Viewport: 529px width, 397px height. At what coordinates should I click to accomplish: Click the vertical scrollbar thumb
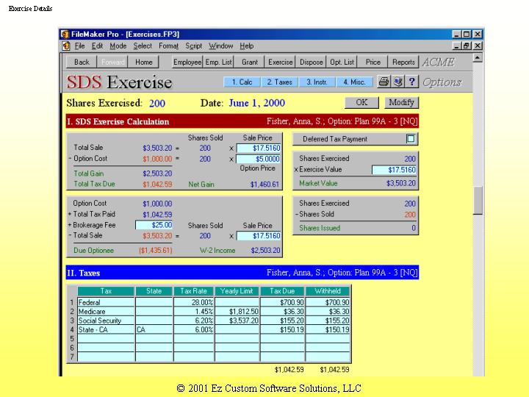click(x=478, y=201)
